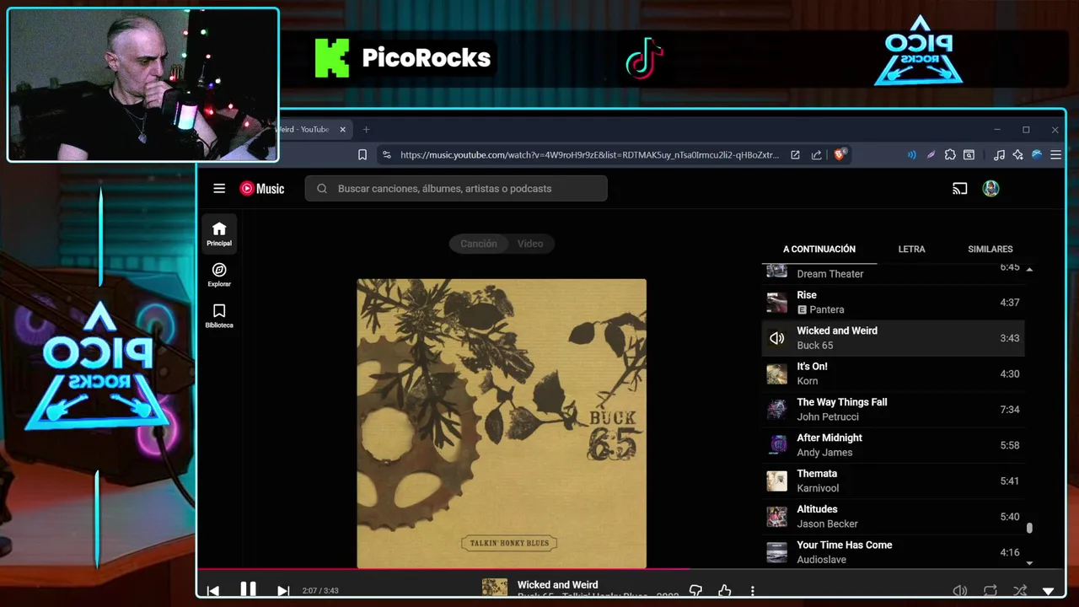The image size is (1079, 607).
Task: Bookmark the page in the browser toolbar
Action: coord(362,155)
